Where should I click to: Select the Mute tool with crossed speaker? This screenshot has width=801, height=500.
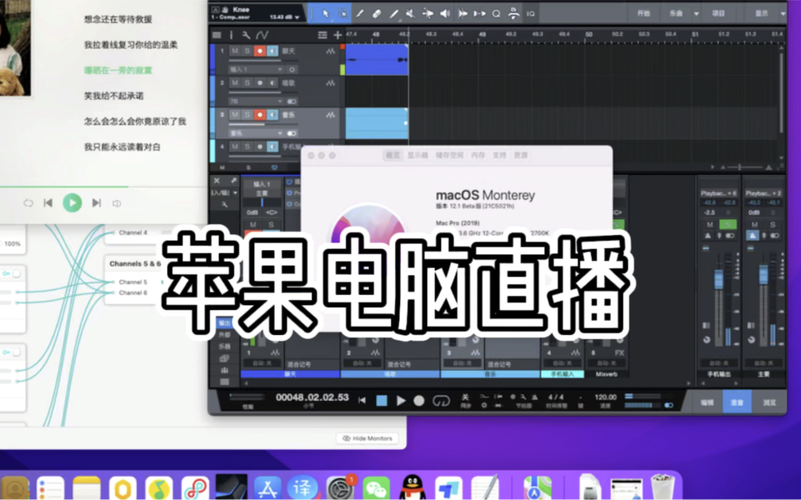[x=410, y=14]
